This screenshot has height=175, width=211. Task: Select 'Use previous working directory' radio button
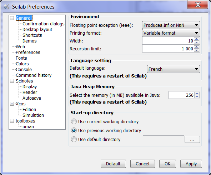74,130
